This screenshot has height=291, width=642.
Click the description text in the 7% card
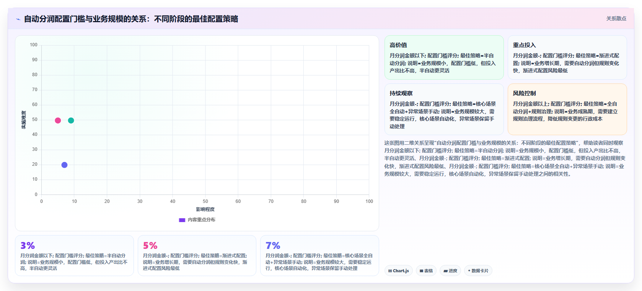(x=319, y=262)
